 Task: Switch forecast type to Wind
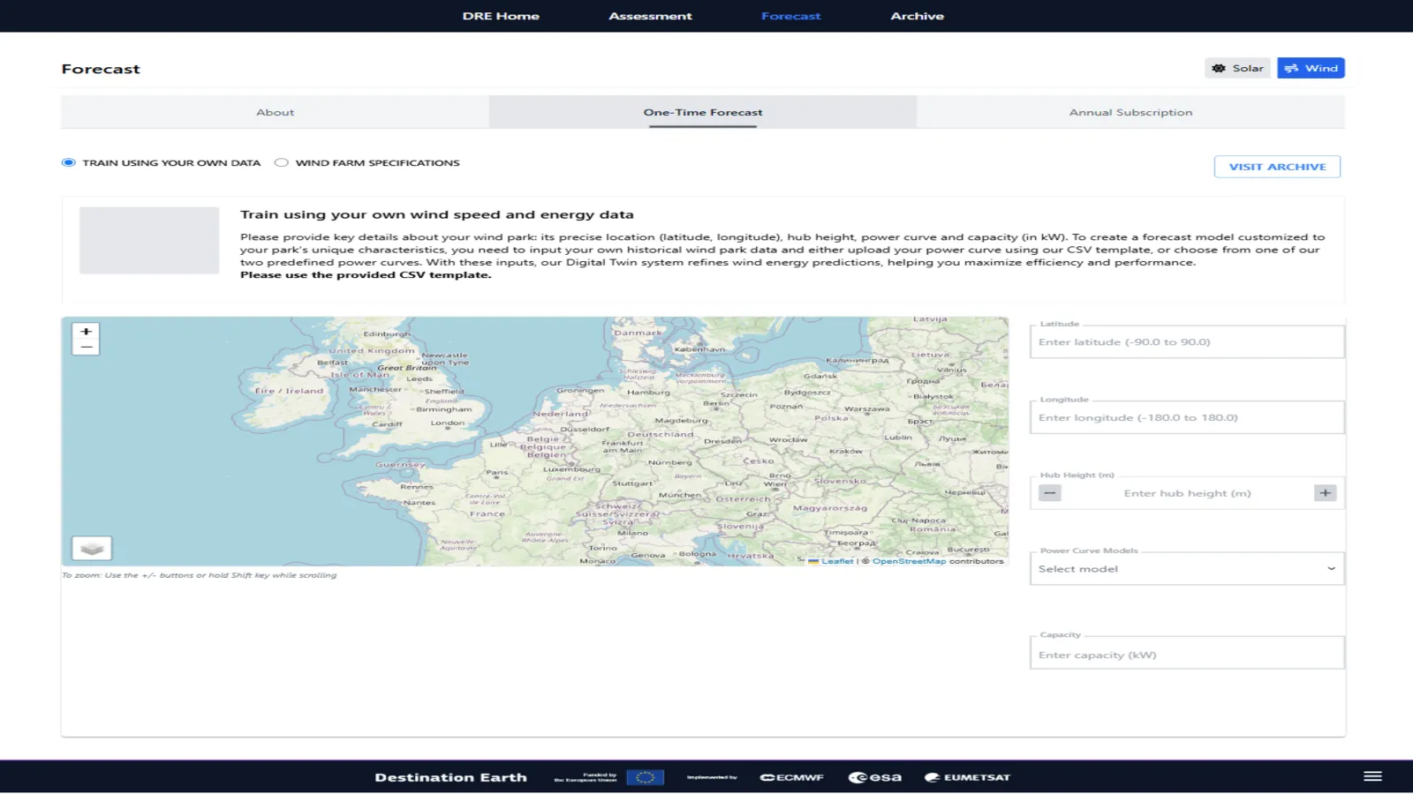[x=1311, y=68]
